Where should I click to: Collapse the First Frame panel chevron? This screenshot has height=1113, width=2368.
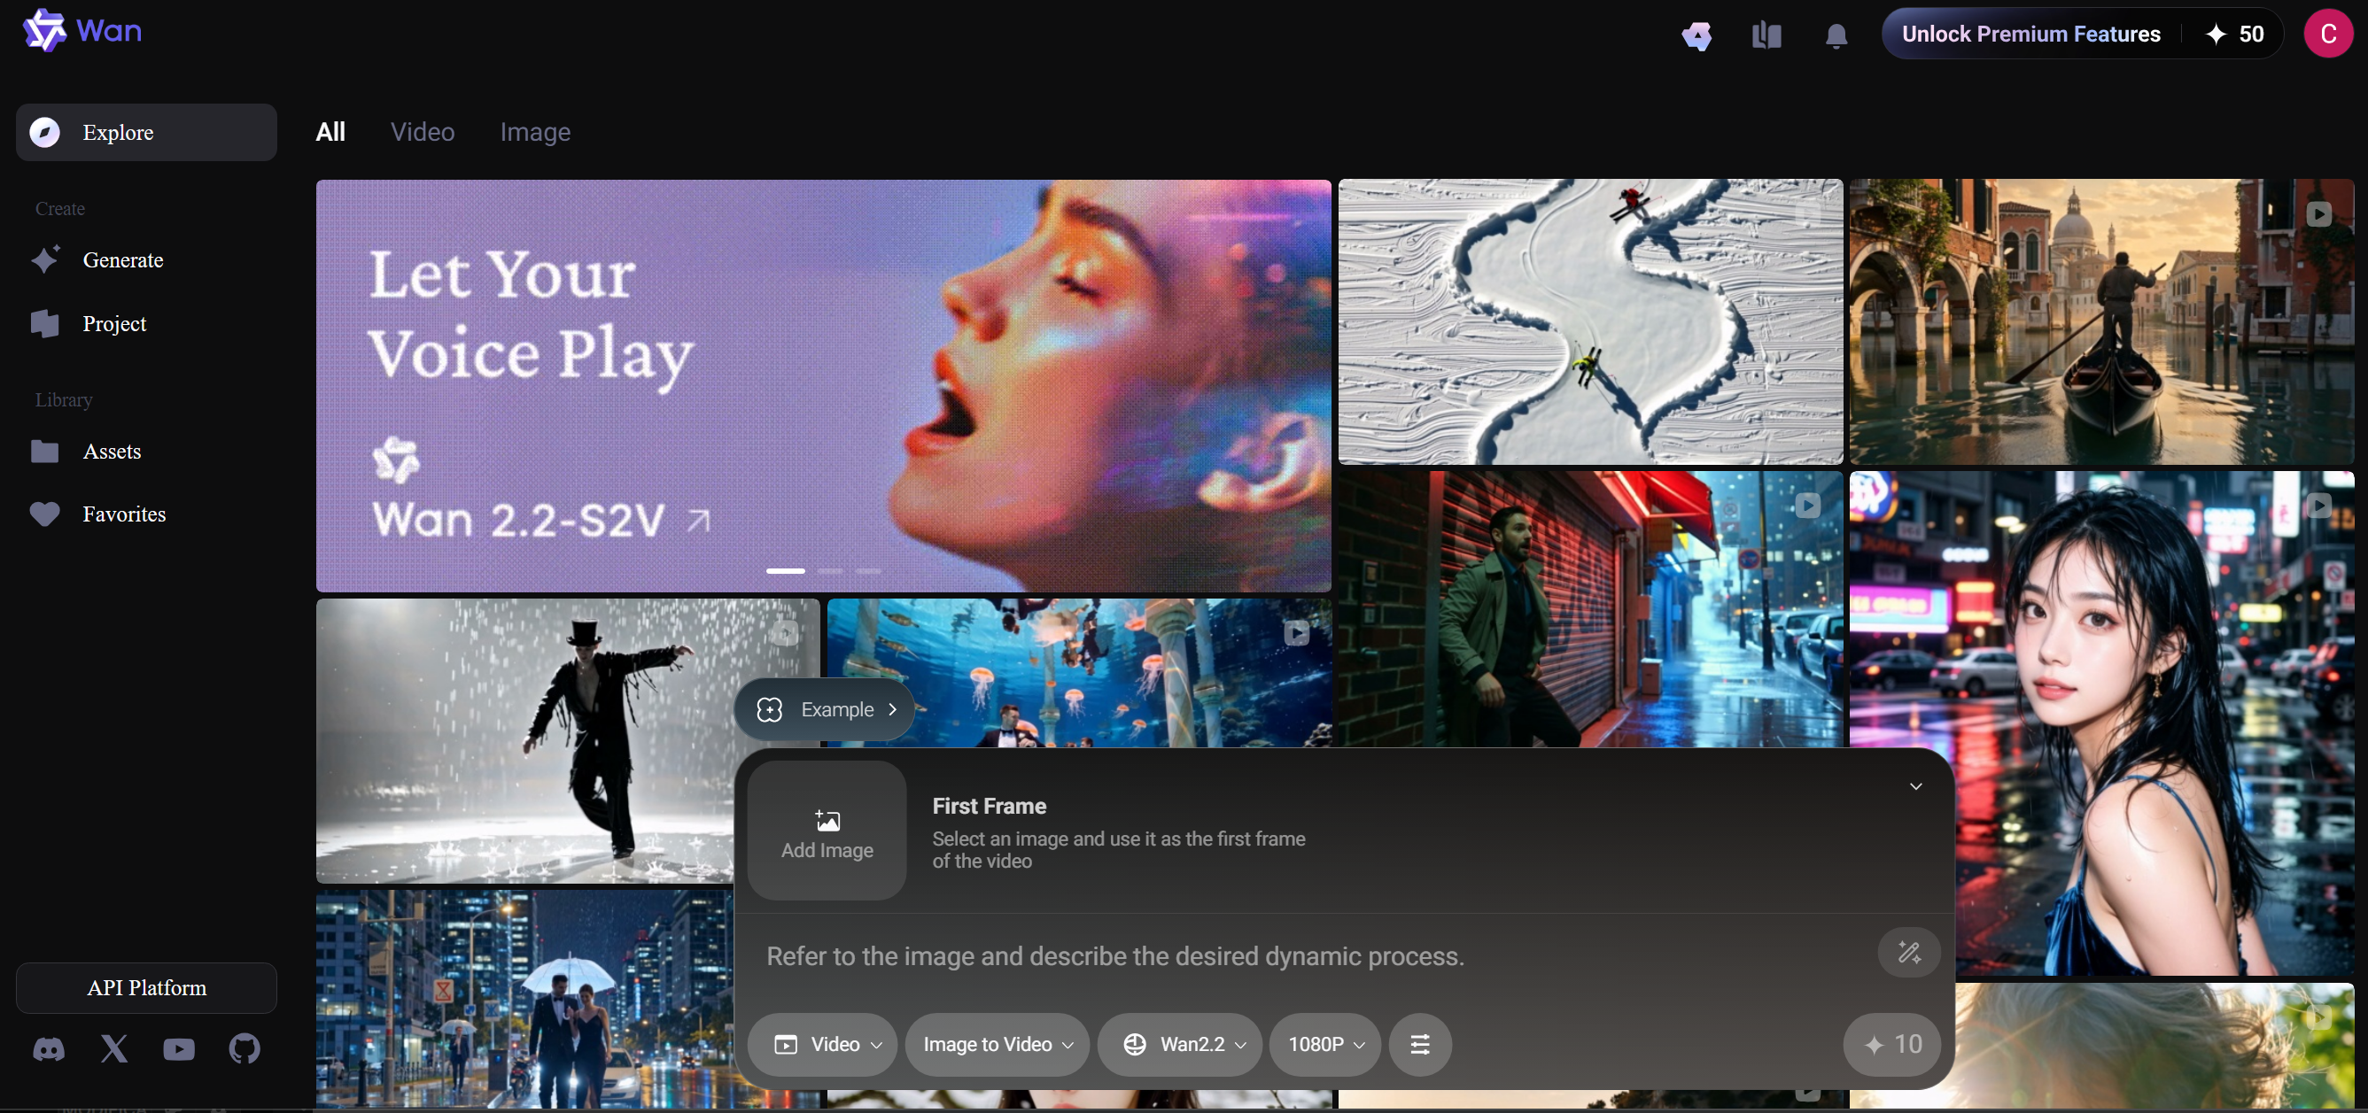pos(1915,785)
